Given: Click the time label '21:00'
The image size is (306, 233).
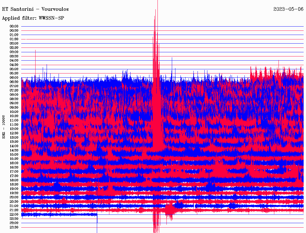Looking at the screenshot, I should (x=14, y=206).
